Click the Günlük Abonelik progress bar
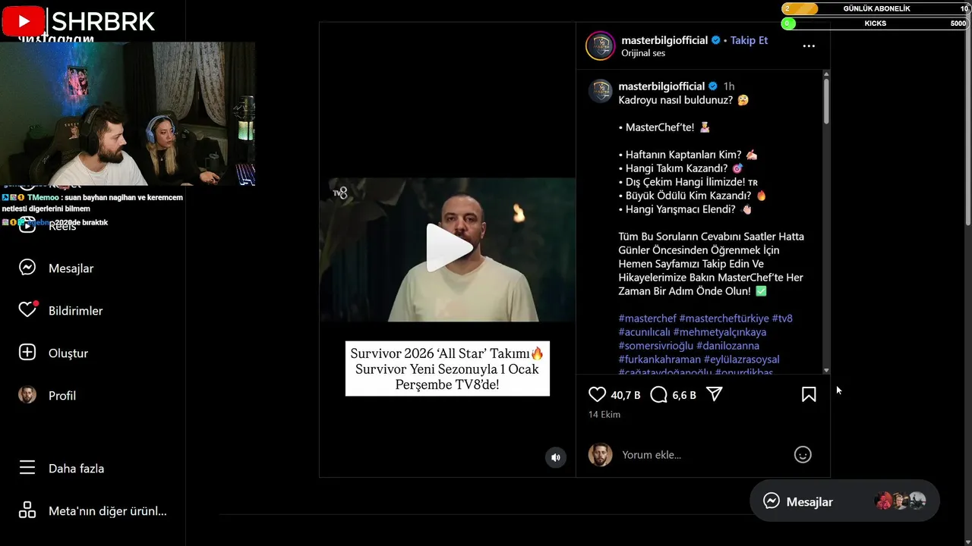 tap(876, 8)
